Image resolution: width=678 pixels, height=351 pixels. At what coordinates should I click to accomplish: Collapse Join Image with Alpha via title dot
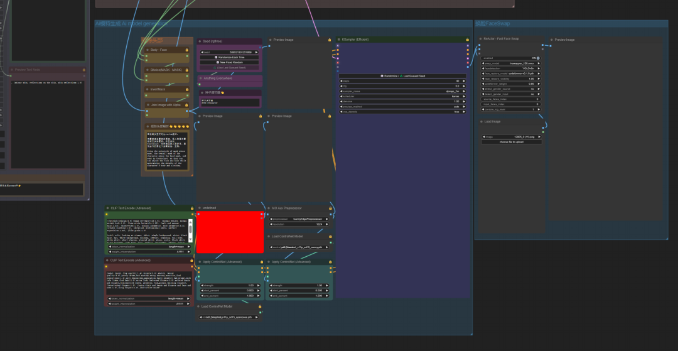coord(148,105)
